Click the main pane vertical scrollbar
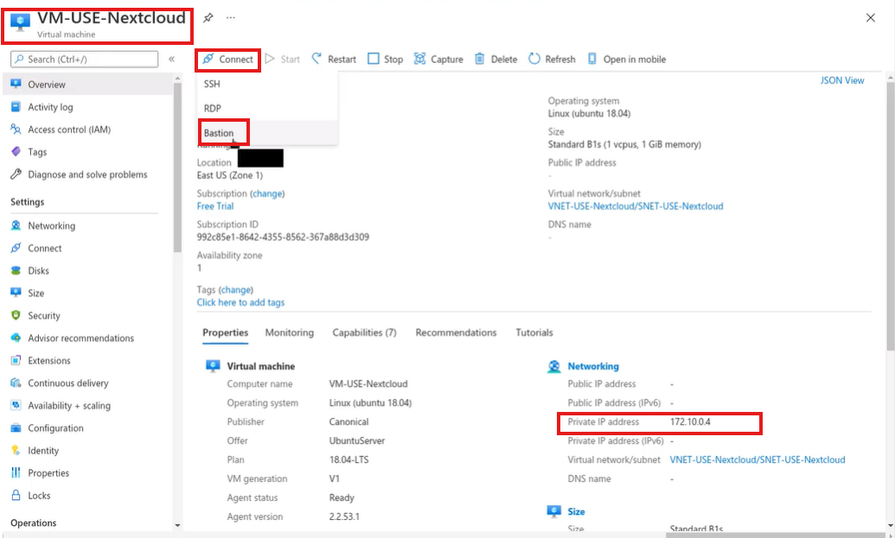 [x=891, y=217]
